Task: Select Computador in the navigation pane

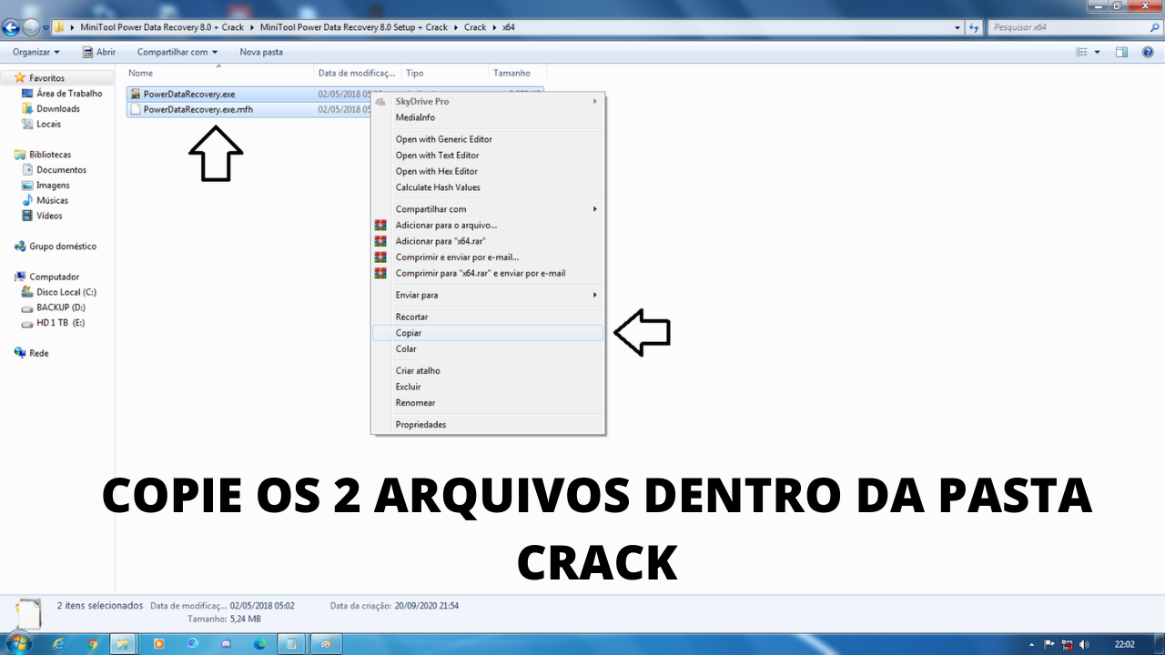Action: coord(54,277)
